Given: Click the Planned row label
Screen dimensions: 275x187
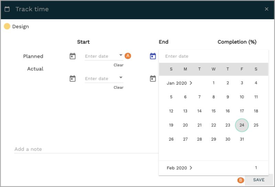Looking at the screenshot, I should click(x=33, y=56).
